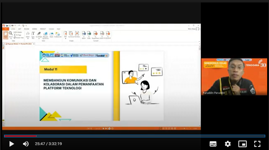Play the video

[11, 144]
